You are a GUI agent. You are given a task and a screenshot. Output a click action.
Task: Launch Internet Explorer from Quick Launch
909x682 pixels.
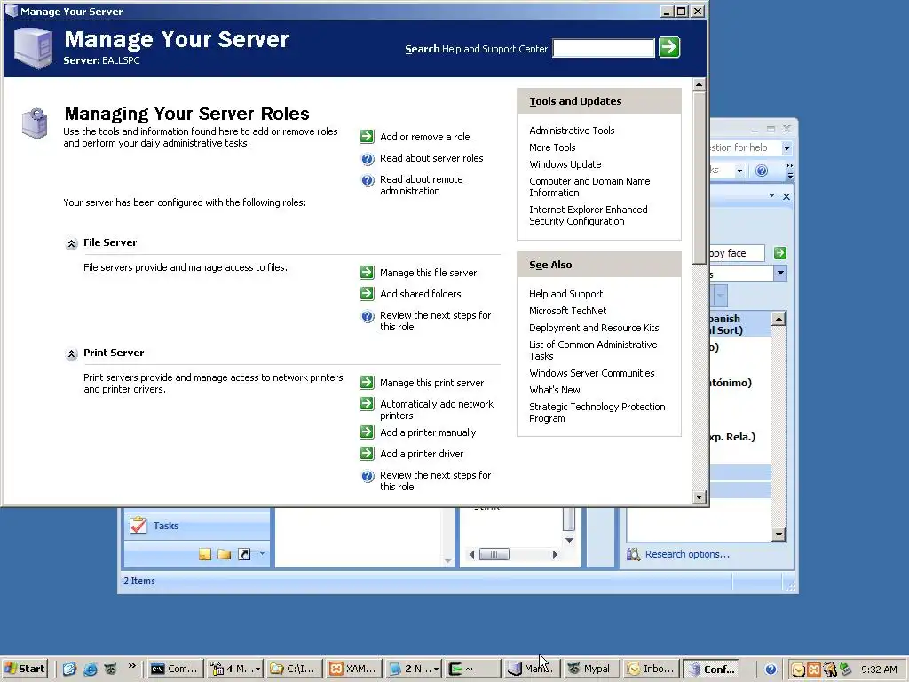[x=90, y=670]
